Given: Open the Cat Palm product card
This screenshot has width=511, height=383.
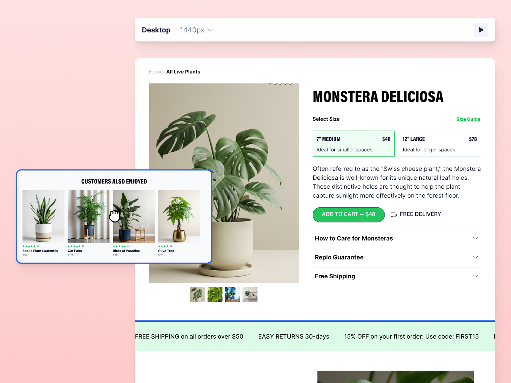Looking at the screenshot, I should click(x=88, y=223).
